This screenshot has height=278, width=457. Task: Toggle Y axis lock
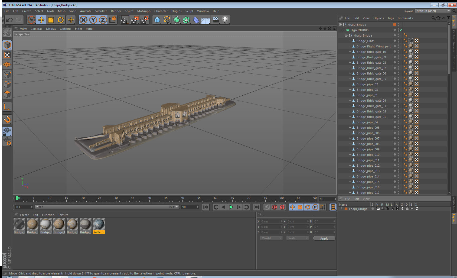pyautogui.click(x=93, y=20)
